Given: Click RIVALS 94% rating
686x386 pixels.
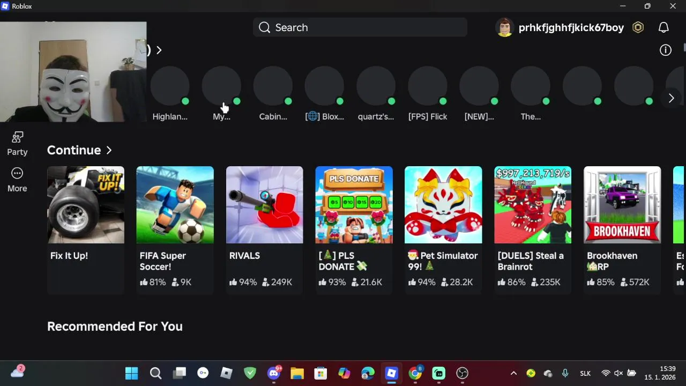Looking at the screenshot, I should click(243, 282).
